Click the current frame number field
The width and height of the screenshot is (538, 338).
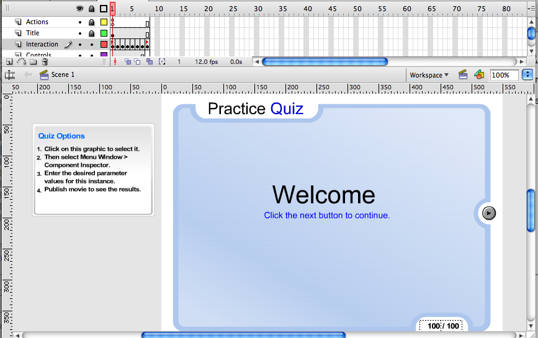click(179, 61)
